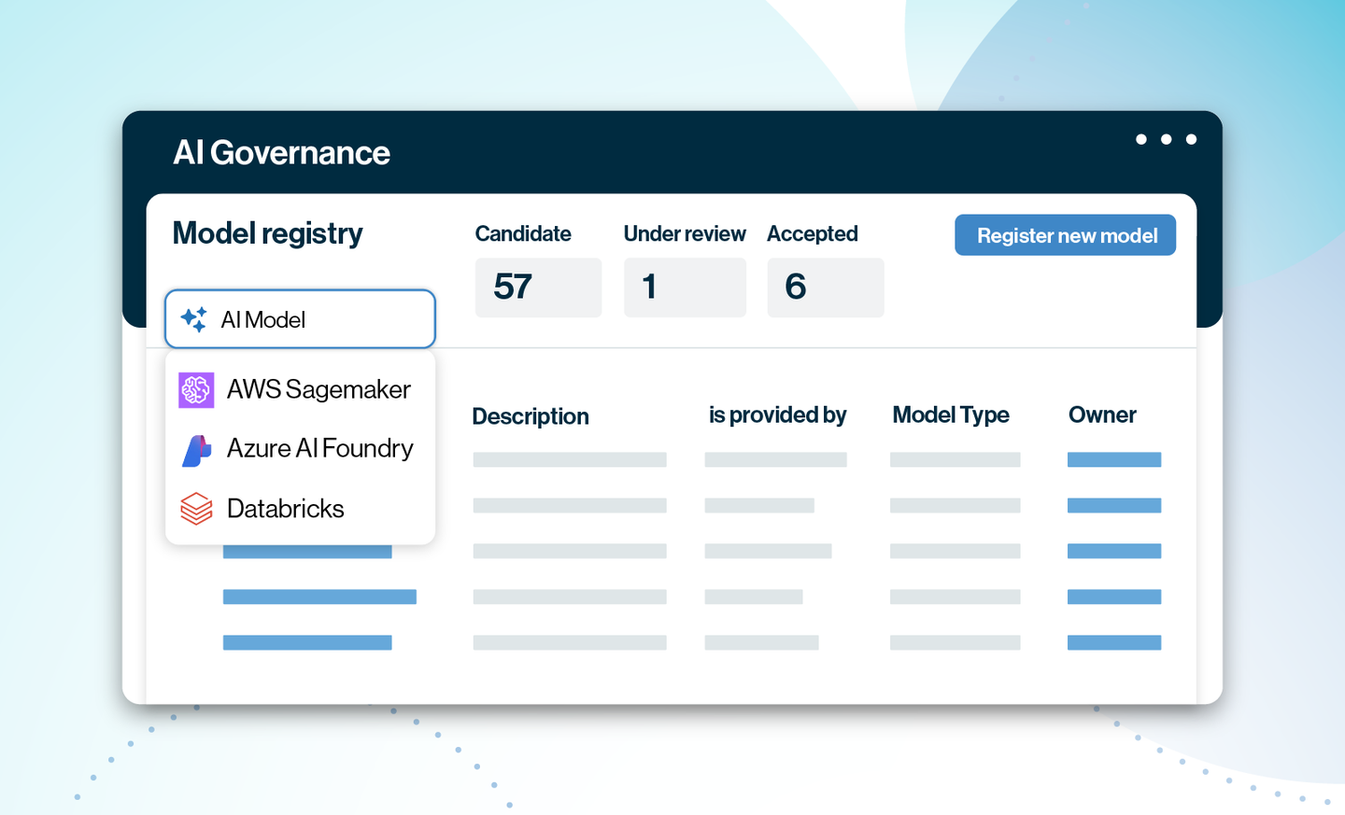Click the purple AWS Sagemaker brain icon
This screenshot has width=1345, height=815.
(x=196, y=390)
